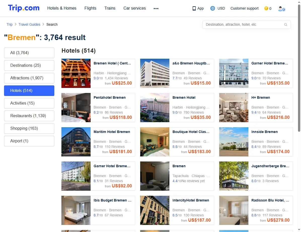Filter by Activities (15)
The image size is (301, 232).
click(x=29, y=103)
